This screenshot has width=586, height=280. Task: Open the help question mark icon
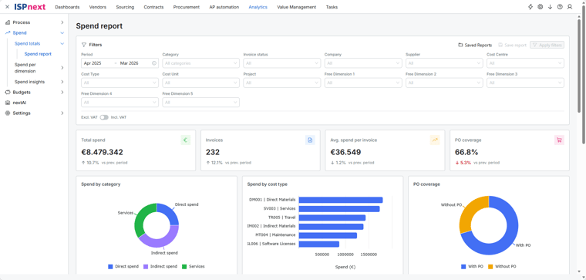(560, 7)
